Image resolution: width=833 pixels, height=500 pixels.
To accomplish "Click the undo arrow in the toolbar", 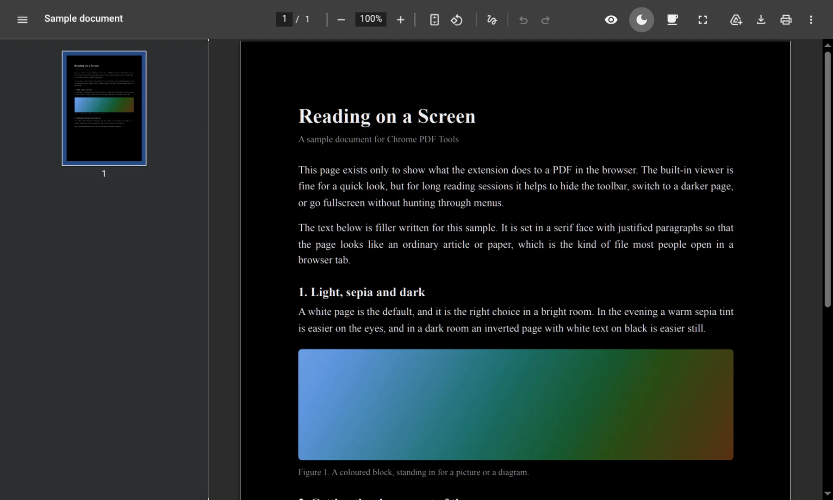I will (x=523, y=19).
